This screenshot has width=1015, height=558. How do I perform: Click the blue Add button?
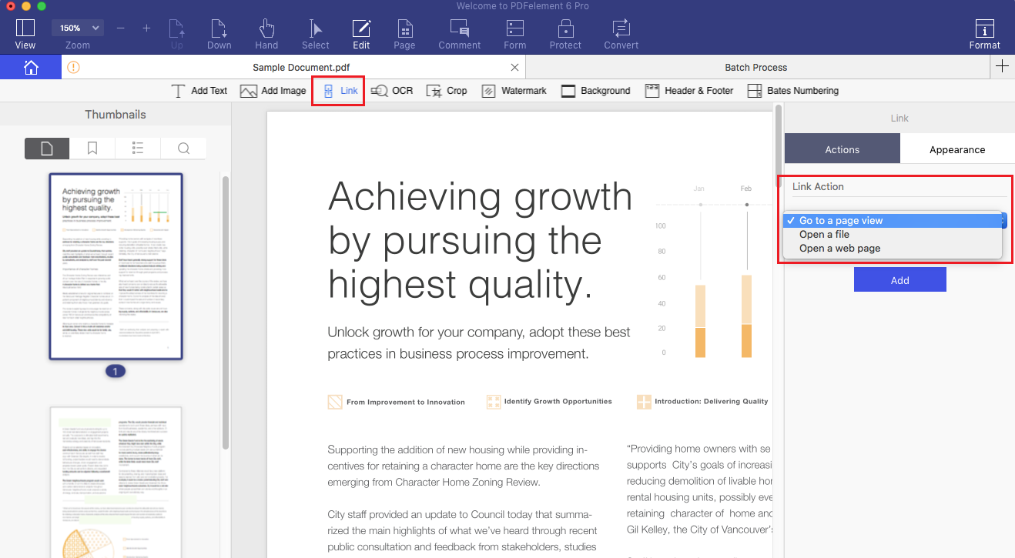tap(899, 280)
